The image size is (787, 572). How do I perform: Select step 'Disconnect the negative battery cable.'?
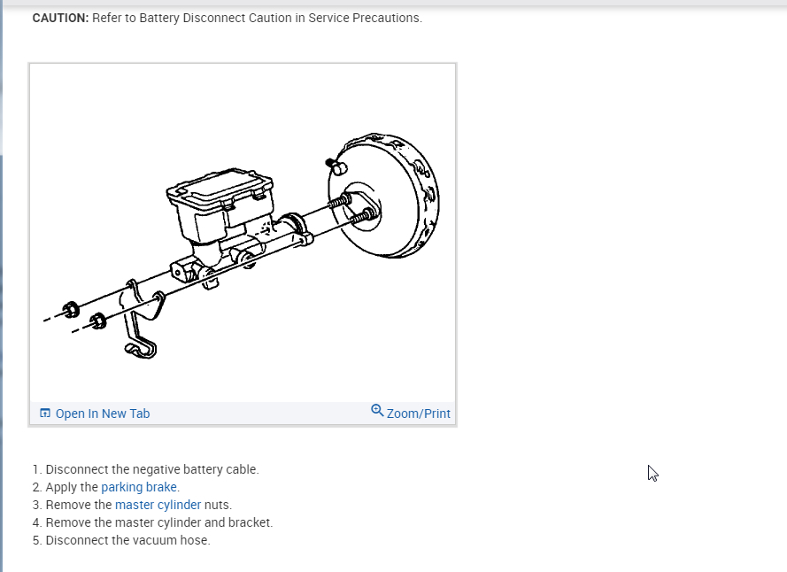[152, 469]
